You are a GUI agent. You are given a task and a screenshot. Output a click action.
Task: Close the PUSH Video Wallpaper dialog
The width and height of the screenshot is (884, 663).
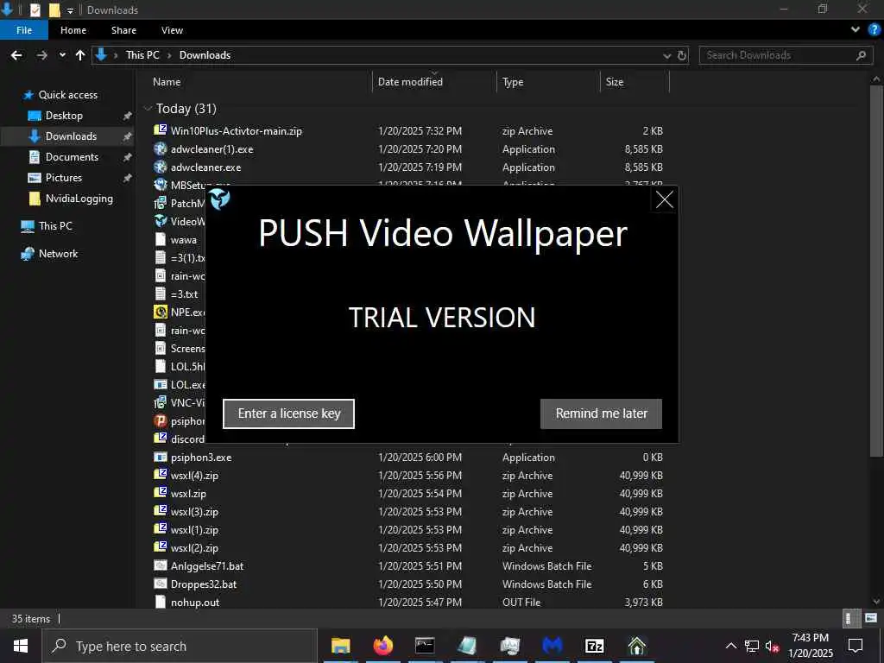coord(664,199)
